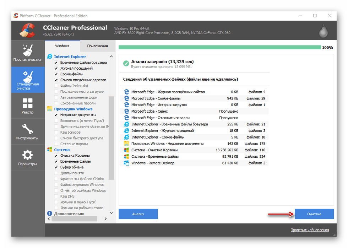Open the Параметры gear section
Image resolution: width=348 pixels, height=248 pixels.
[28, 157]
